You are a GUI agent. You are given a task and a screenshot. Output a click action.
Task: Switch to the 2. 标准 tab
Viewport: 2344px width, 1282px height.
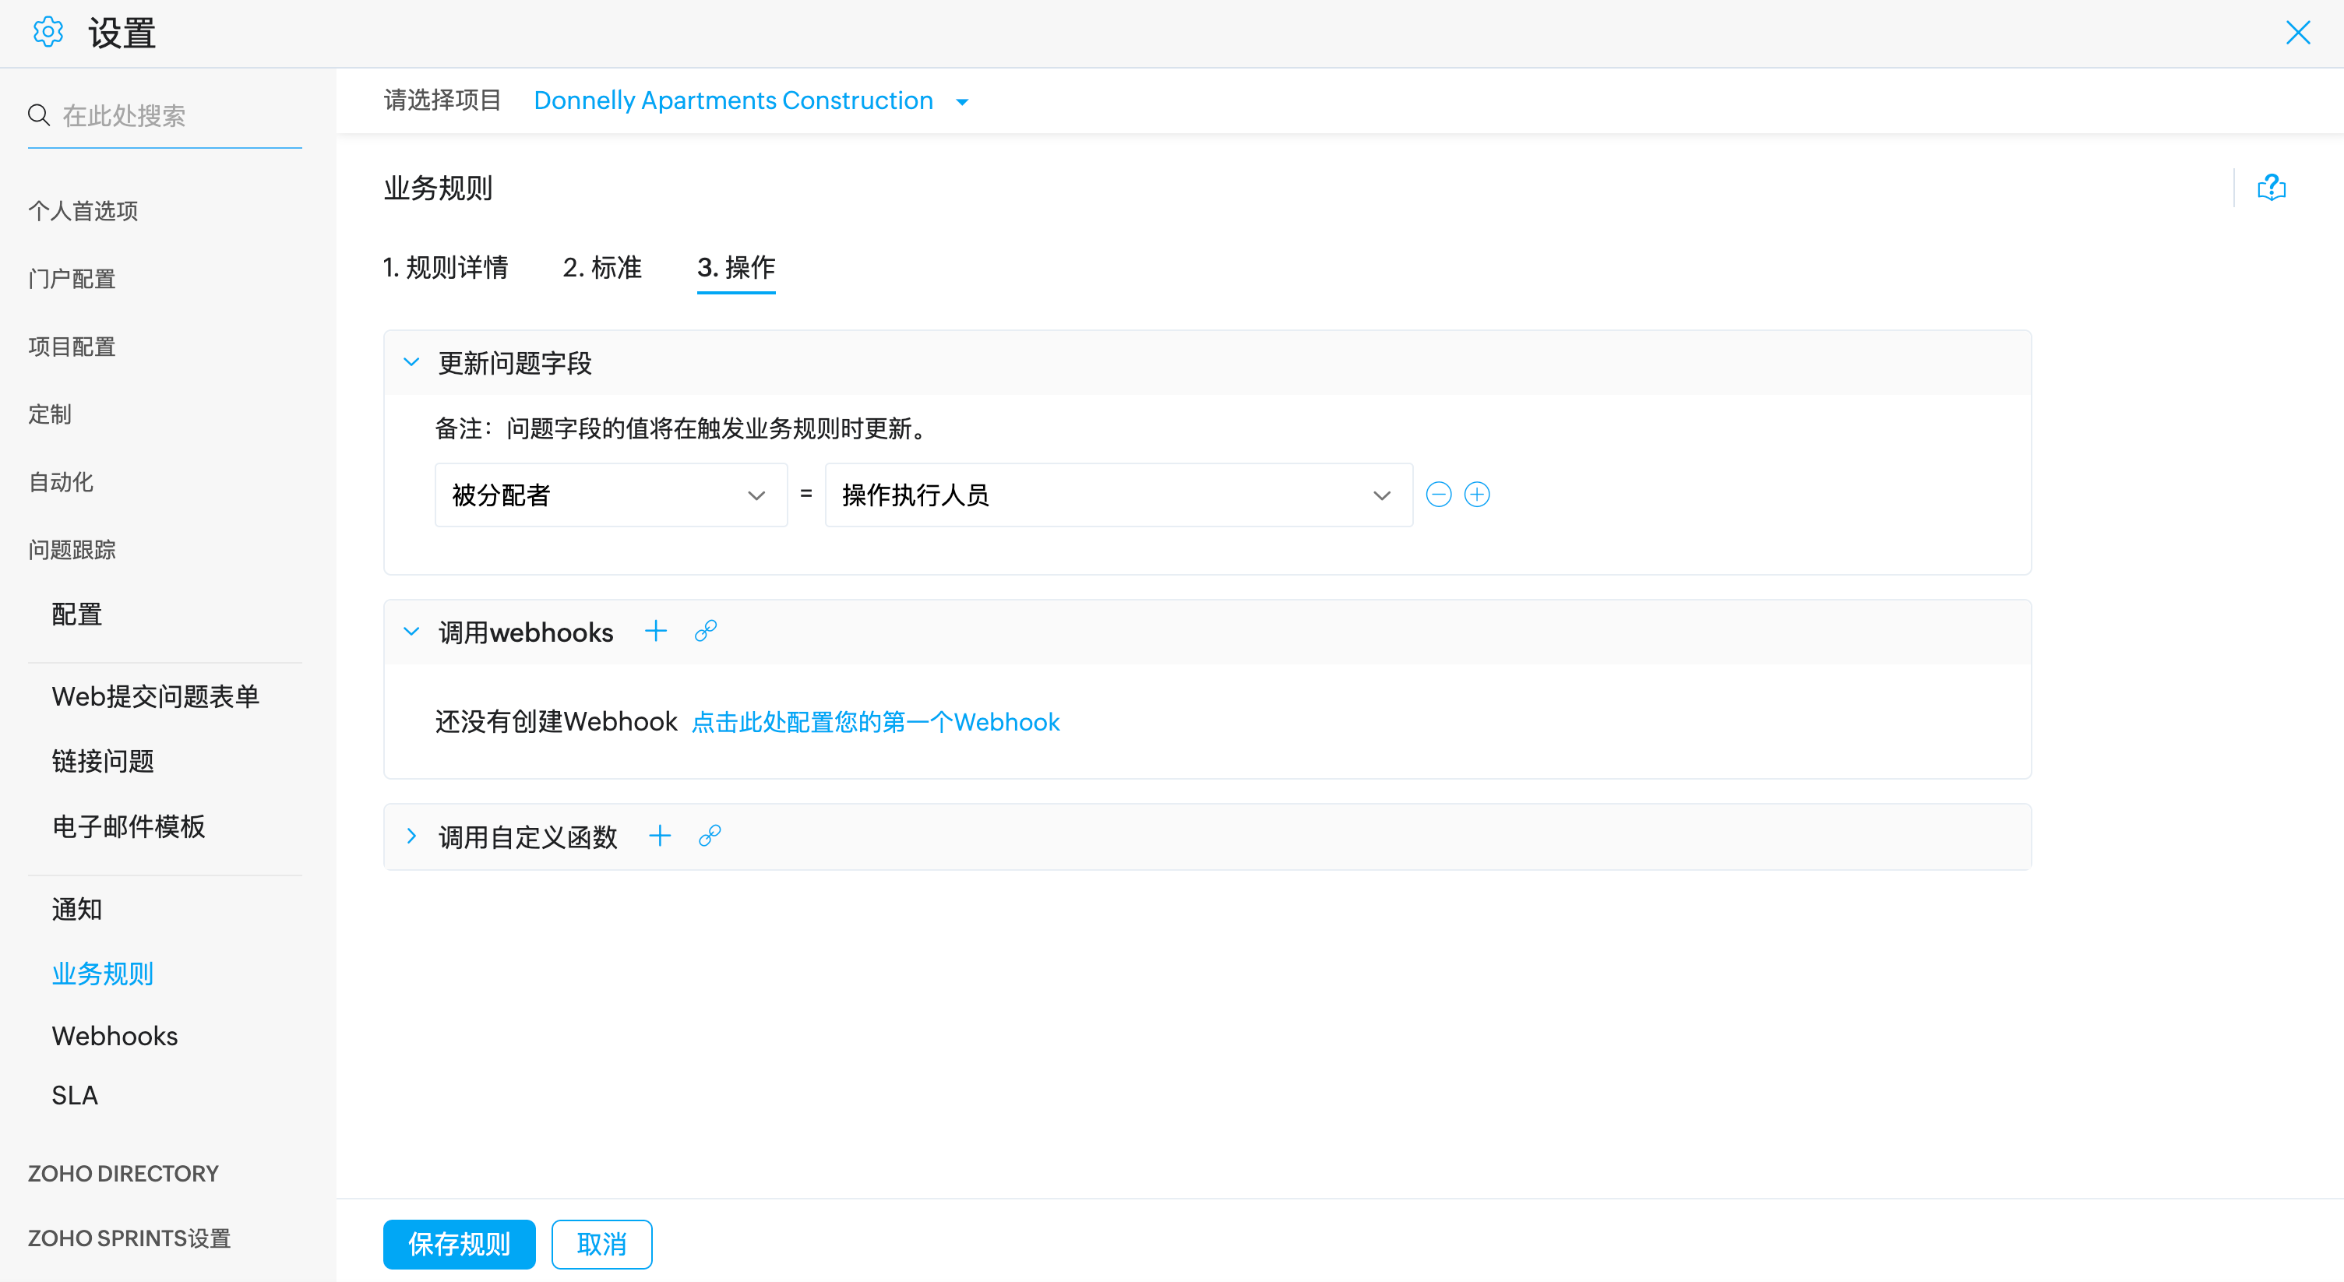coord(601,267)
